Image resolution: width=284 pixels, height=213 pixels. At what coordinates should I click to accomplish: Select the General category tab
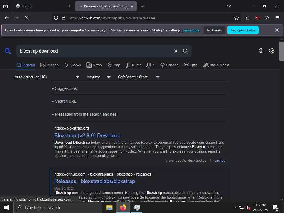coord(26,65)
